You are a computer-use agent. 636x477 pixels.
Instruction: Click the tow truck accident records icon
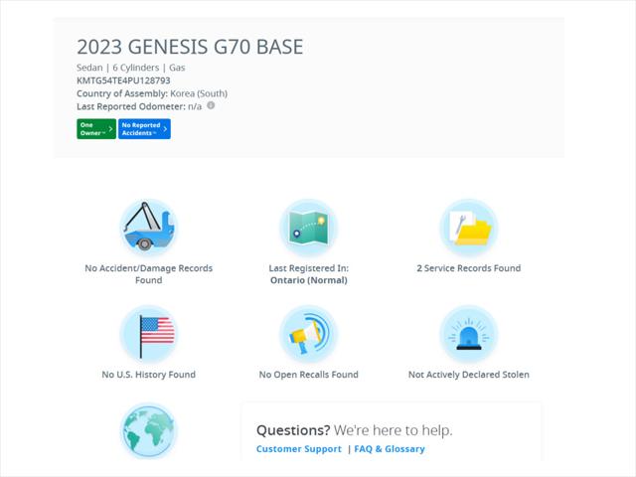coord(148,228)
